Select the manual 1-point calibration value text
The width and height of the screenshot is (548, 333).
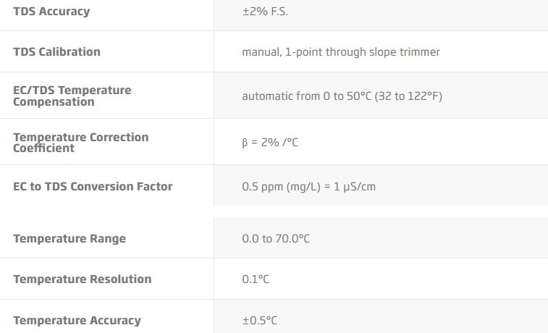340,52
